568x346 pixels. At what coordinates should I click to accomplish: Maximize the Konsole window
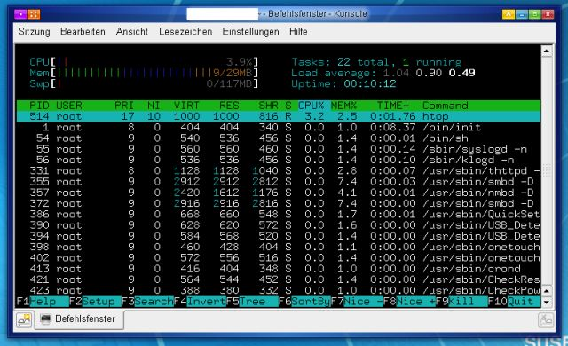(x=534, y=14)
